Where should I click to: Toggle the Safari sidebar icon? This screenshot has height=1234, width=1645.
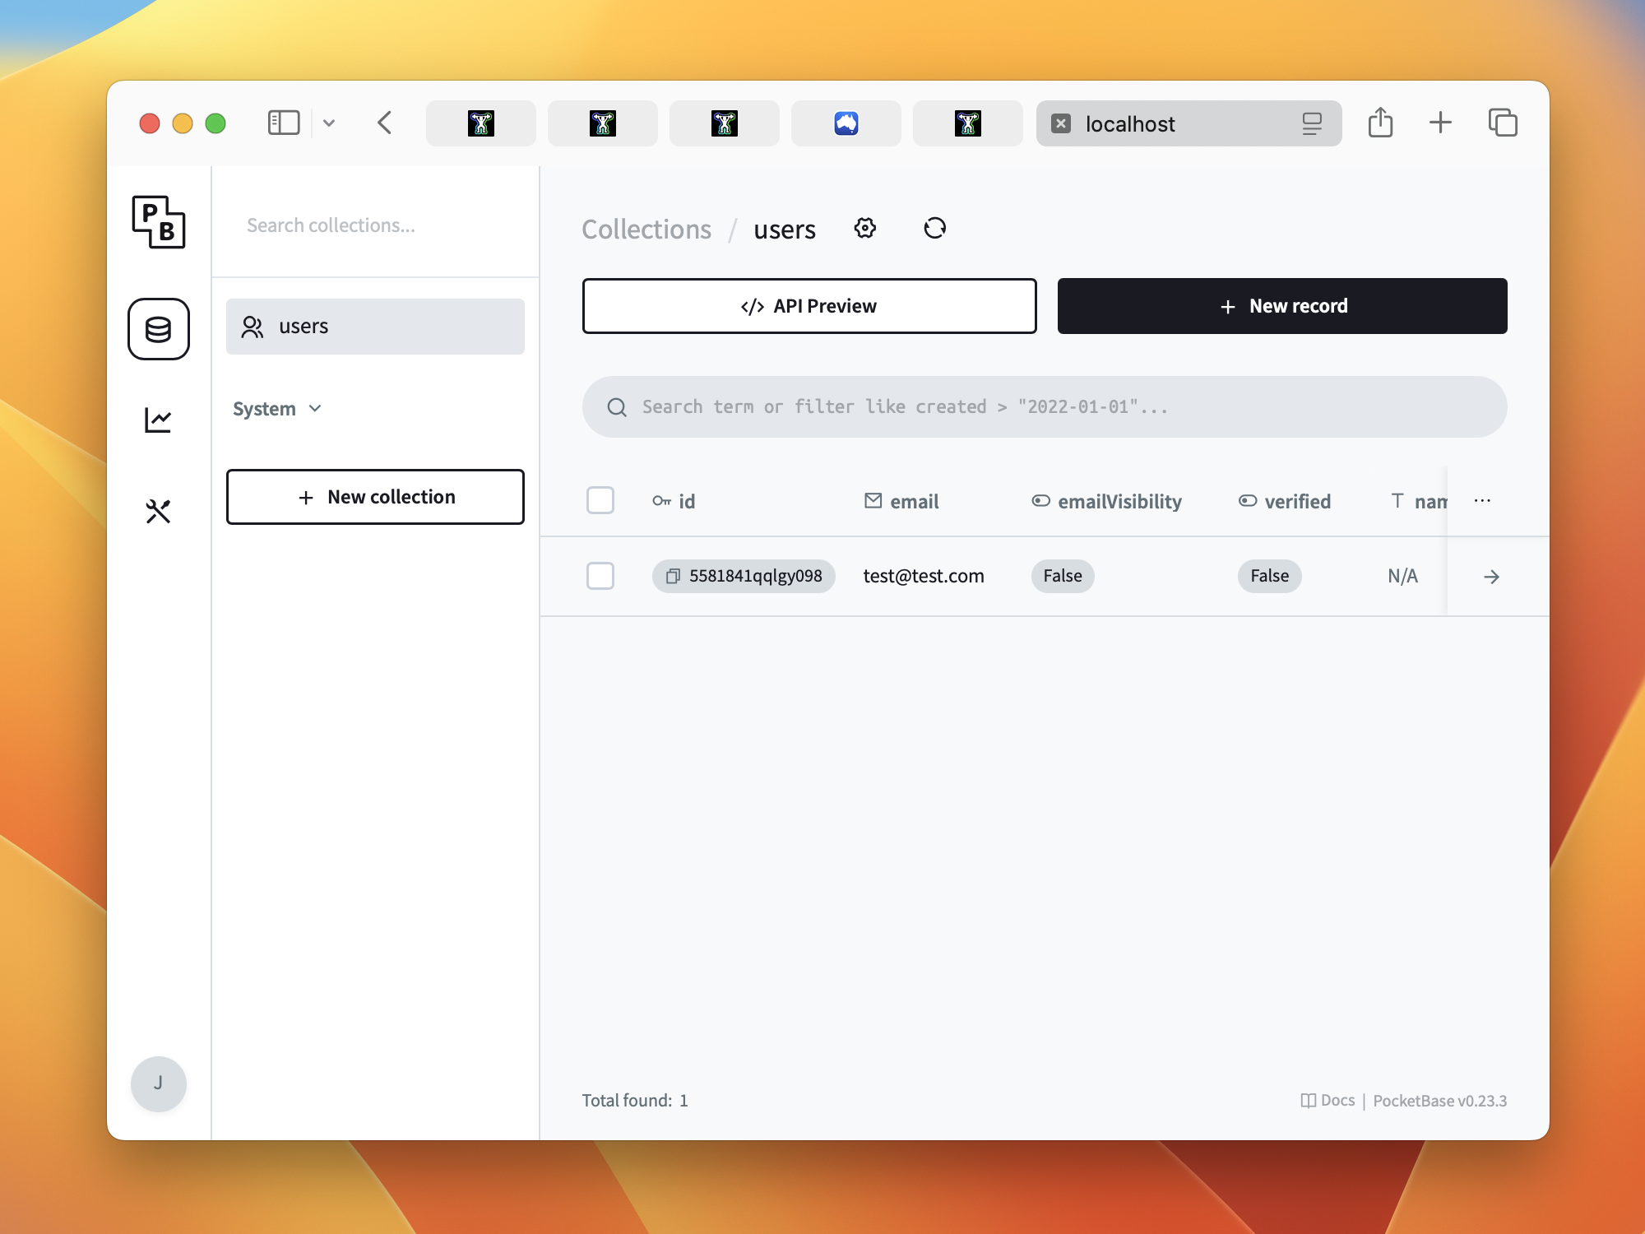(x=284, y=123)
